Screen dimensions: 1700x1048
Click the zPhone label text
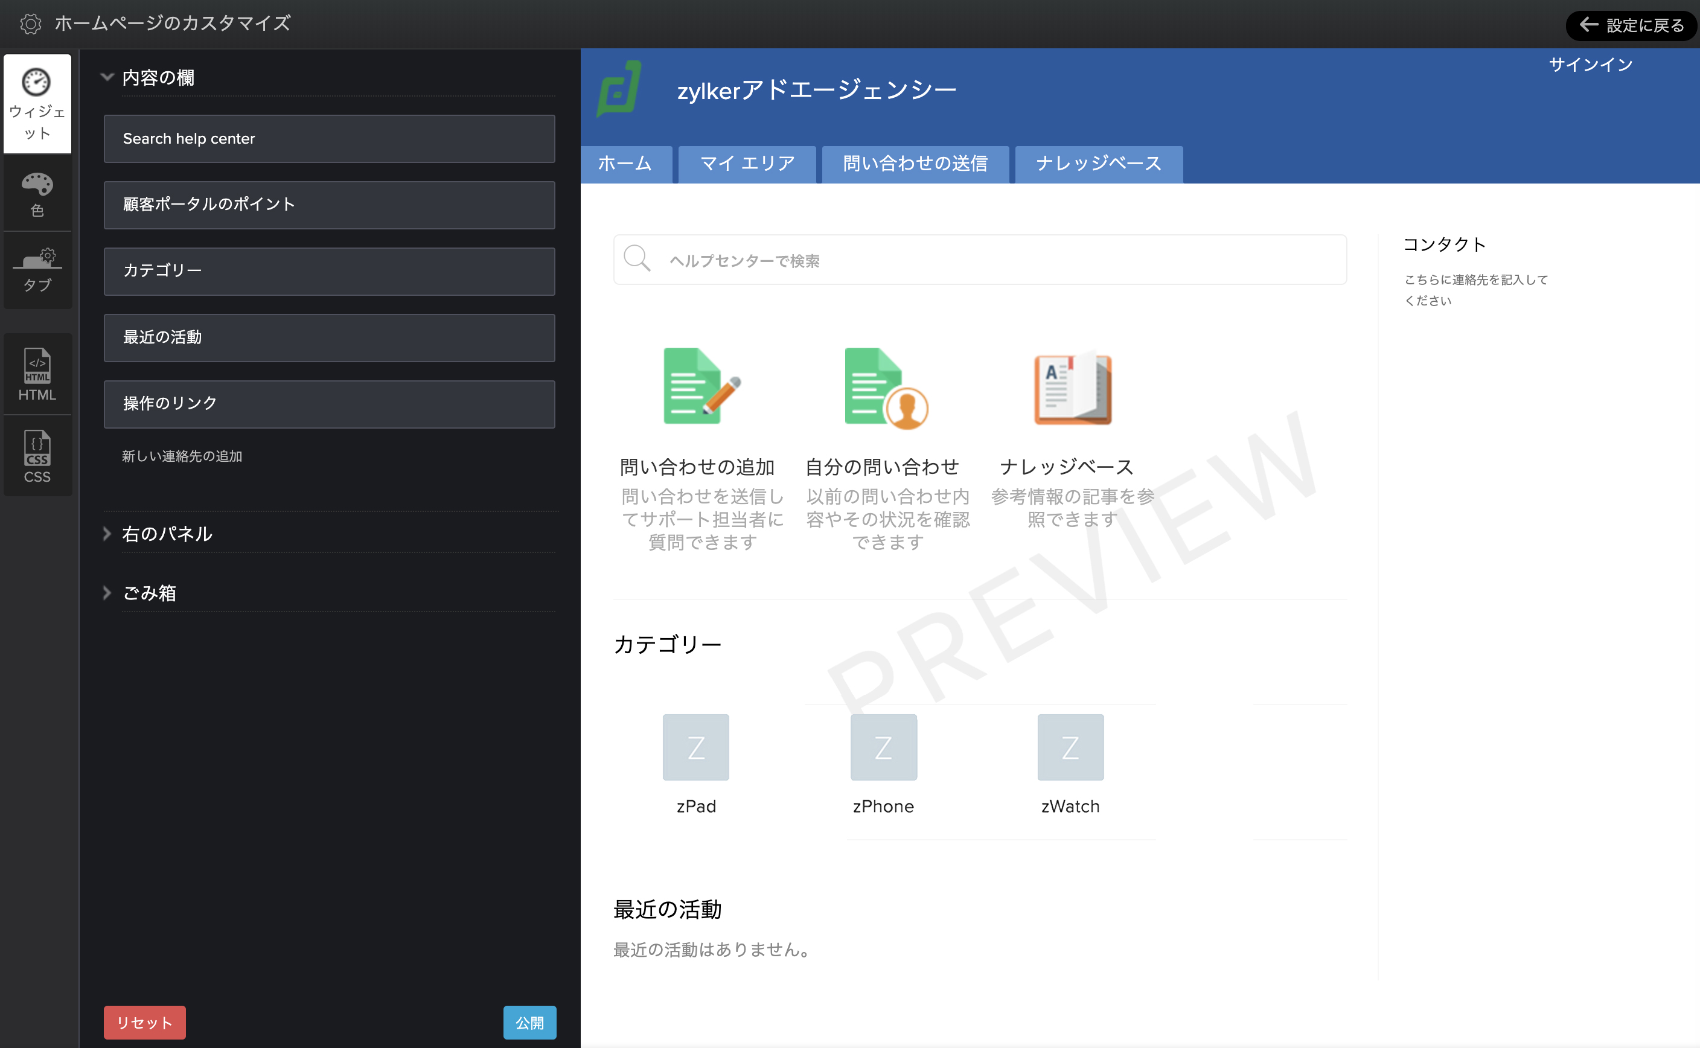click(884, 806)
